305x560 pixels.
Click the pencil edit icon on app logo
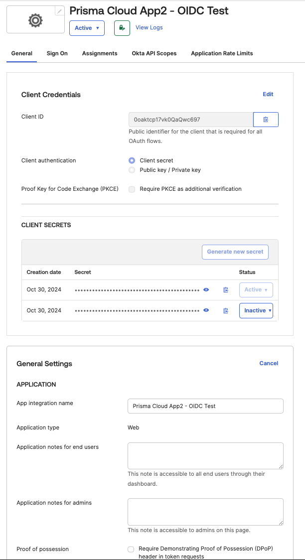60,11
